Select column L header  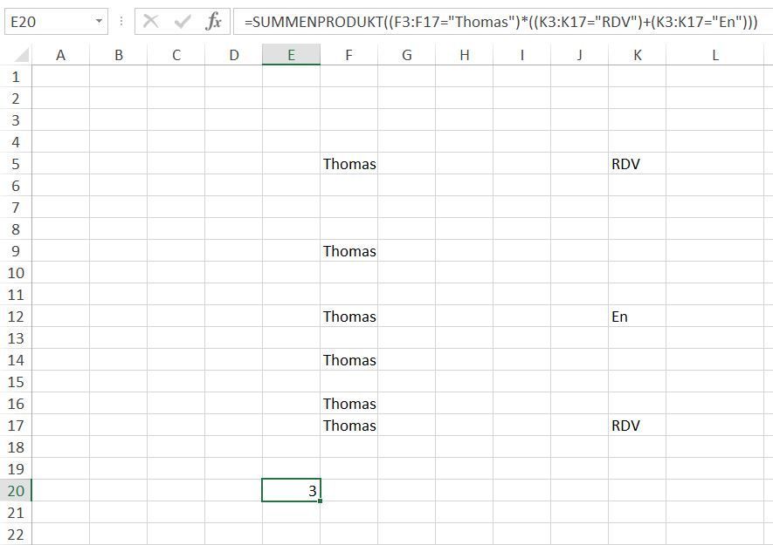(714, 55)
